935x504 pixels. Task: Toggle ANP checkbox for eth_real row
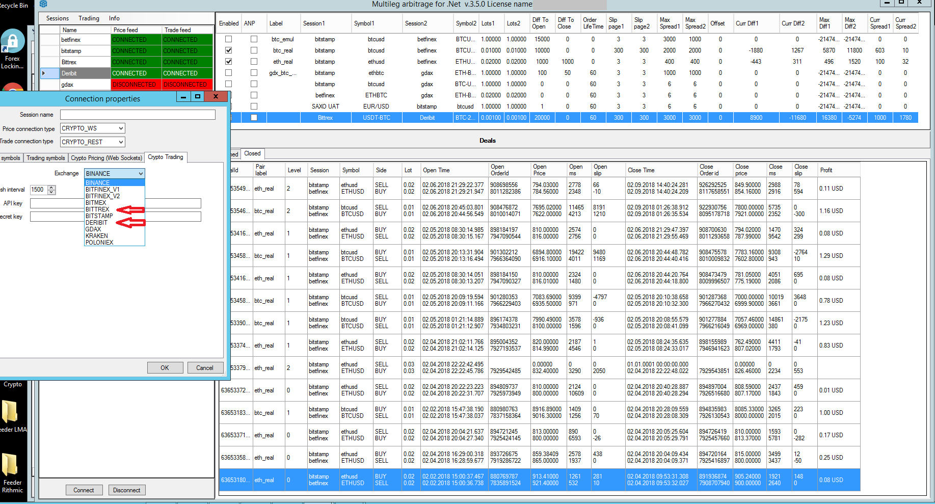coord(254,62)
